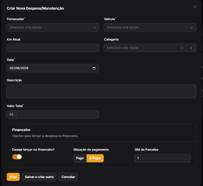Click the plus icon beside Categoria
Viewport: 203px width, 186px height.
[191, 48]
